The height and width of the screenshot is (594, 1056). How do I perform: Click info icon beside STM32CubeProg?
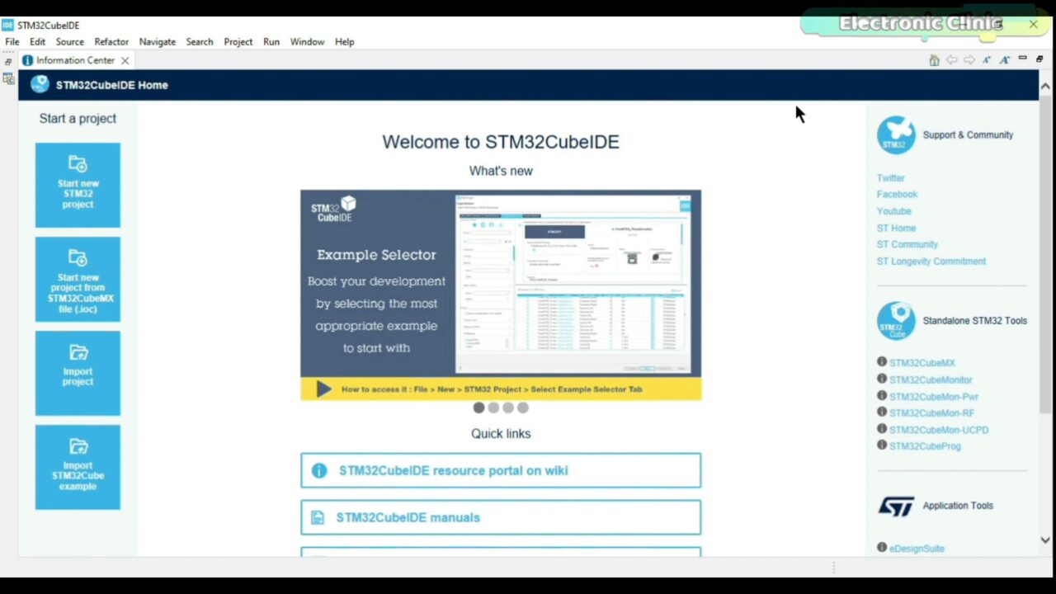[x=882, y=445]
